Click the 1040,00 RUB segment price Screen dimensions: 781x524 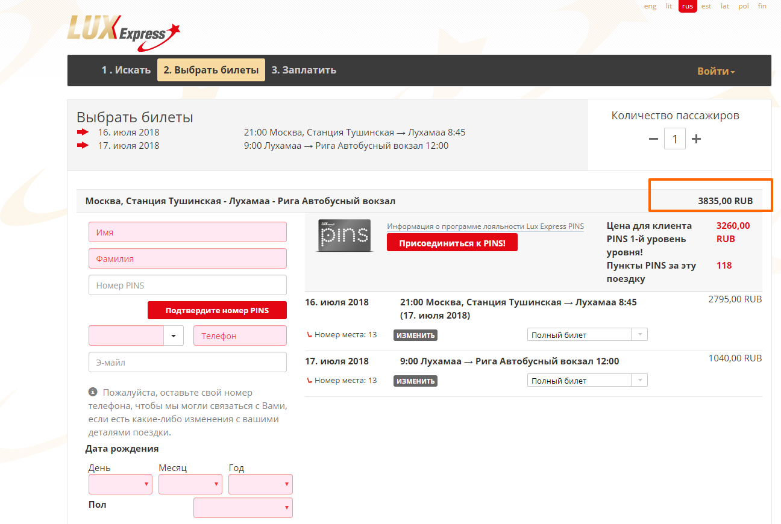pyautogui.click(x=735, y=358)
